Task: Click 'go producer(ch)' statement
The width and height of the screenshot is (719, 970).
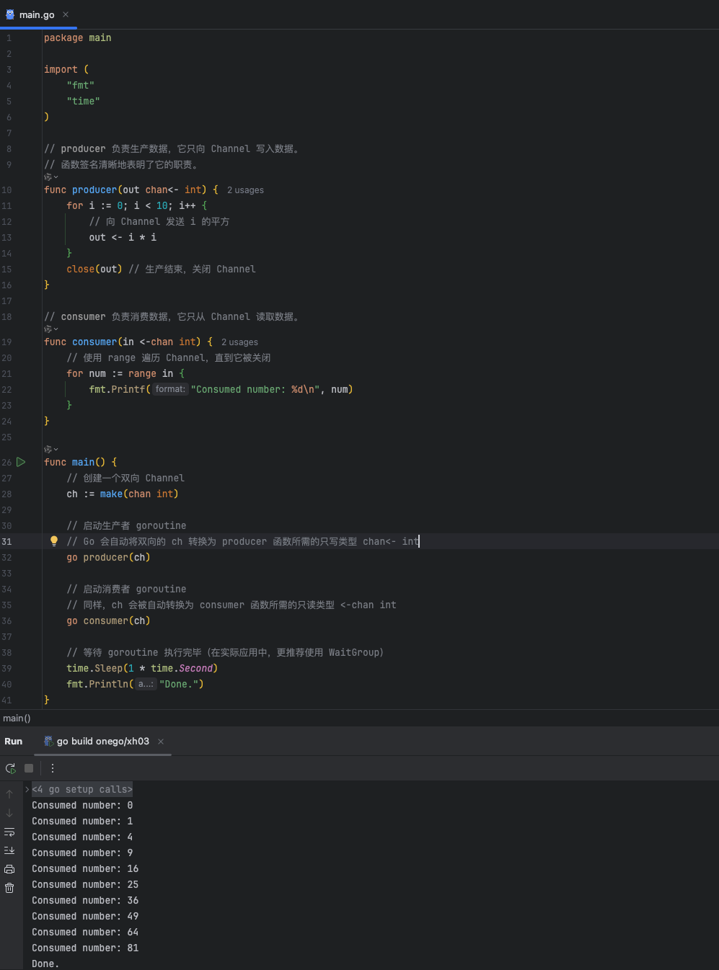Action: click(x=108, y=557)
